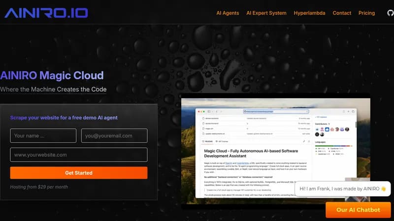Click the Your name input field
394x221 pixels.
tap(43, 136)
